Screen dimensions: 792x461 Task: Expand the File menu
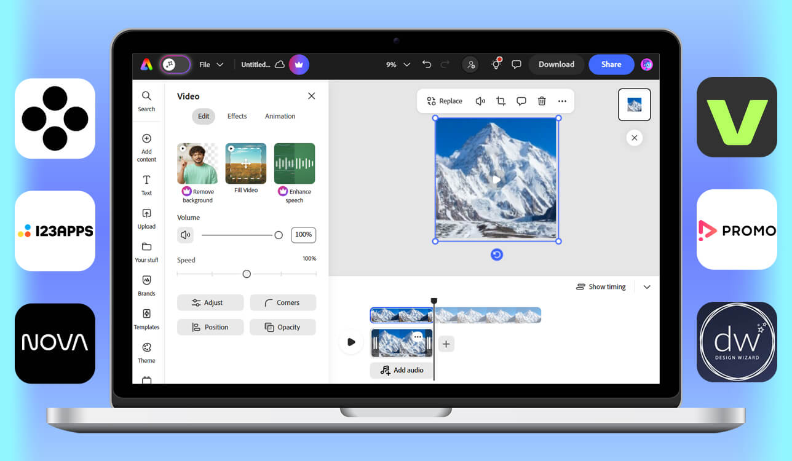pyautogui.click(x=210, y=64)
